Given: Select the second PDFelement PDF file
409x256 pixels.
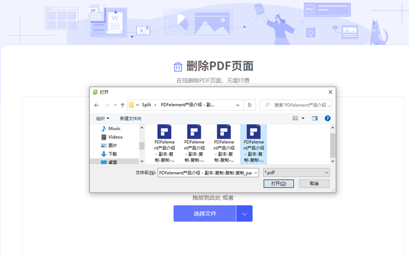Looking at the screenshot, I should [x=194, y=142].
